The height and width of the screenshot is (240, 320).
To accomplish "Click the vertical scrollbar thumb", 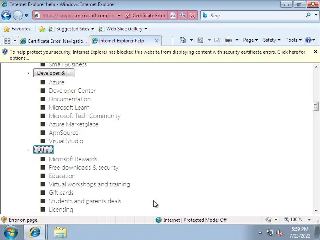I will pyautogui.click(x=316, y=106).
